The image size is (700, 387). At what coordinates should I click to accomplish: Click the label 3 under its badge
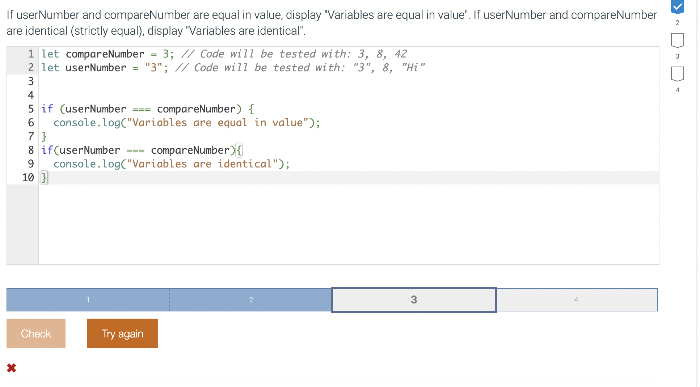pyautogui.click(x=677, y=56)
